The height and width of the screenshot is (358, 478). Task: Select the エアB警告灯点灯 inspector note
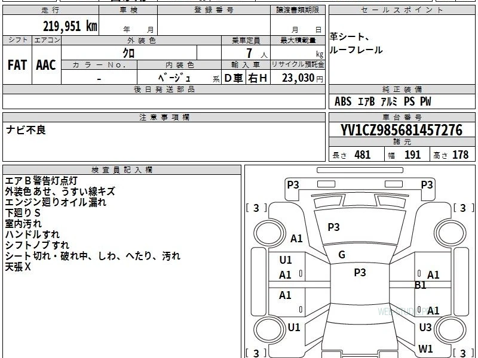(x=41, y=181)
